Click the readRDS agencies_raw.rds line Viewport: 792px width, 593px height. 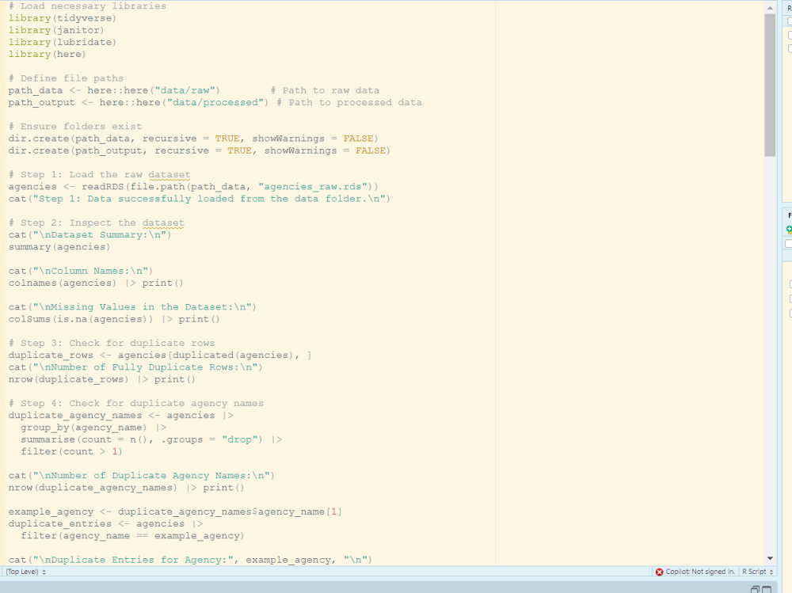click(193, 187)
